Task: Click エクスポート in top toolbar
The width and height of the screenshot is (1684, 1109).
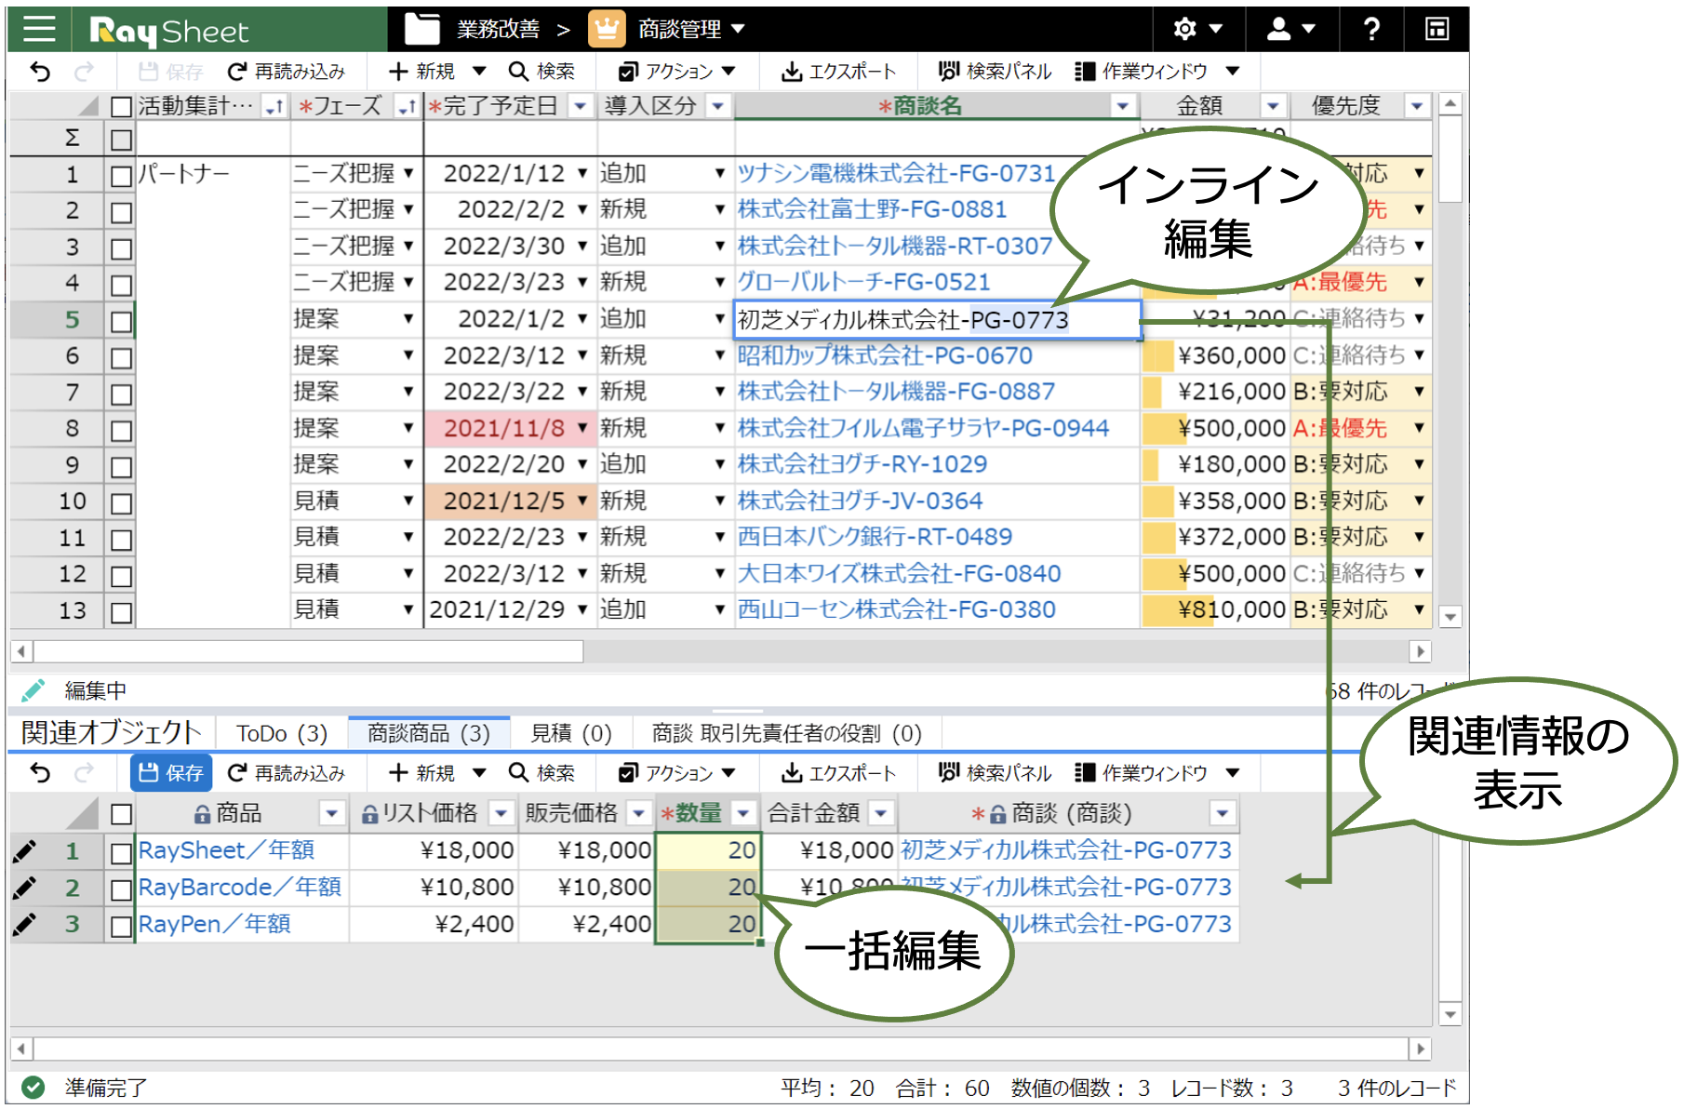Action: click(x=838, y=72)
